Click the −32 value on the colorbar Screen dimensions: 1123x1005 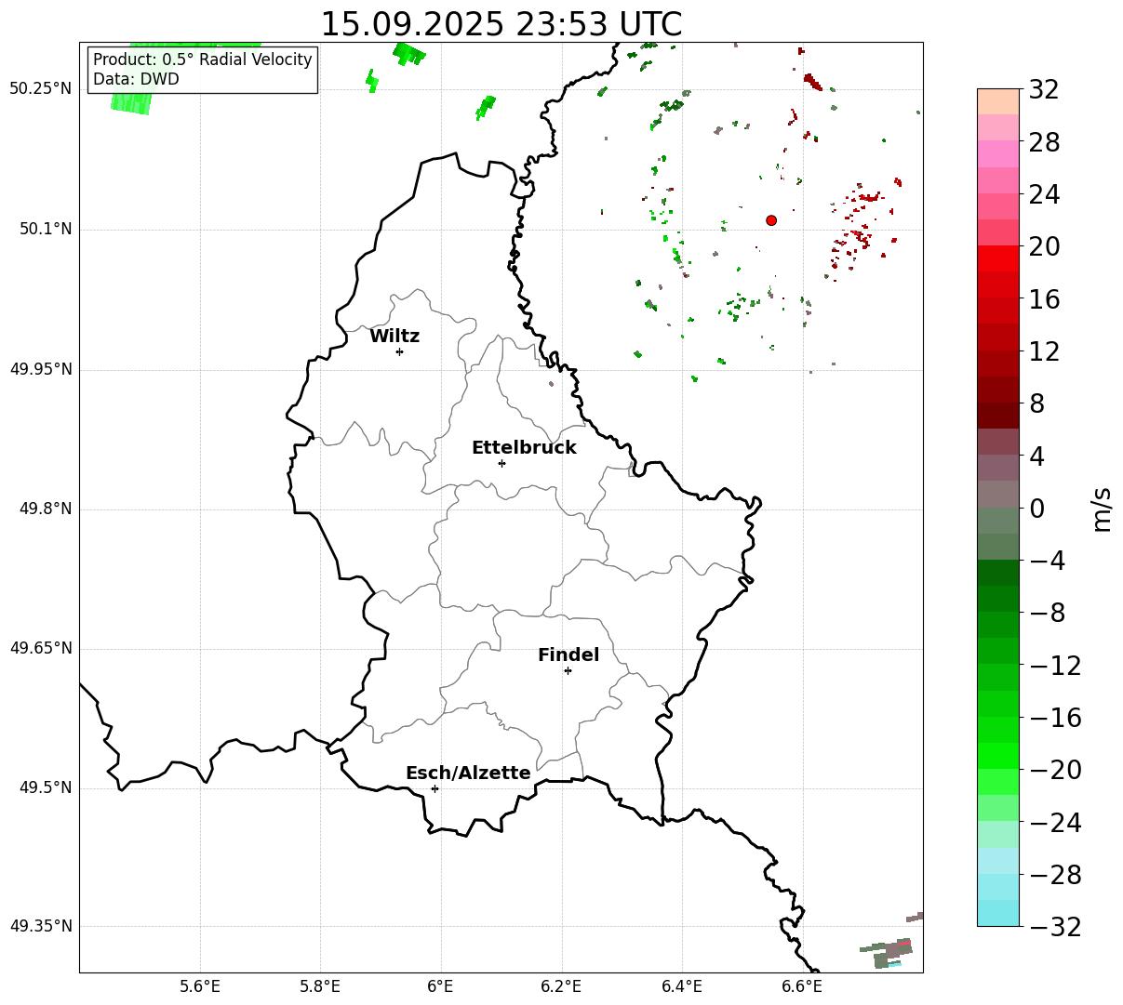coord(1055,927)
